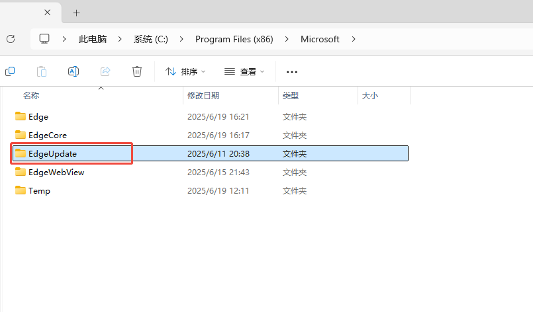Sort by the 大小 column header

tap(370, 96)
